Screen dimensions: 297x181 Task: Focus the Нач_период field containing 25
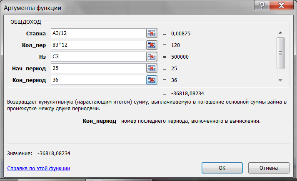(98, 69)
